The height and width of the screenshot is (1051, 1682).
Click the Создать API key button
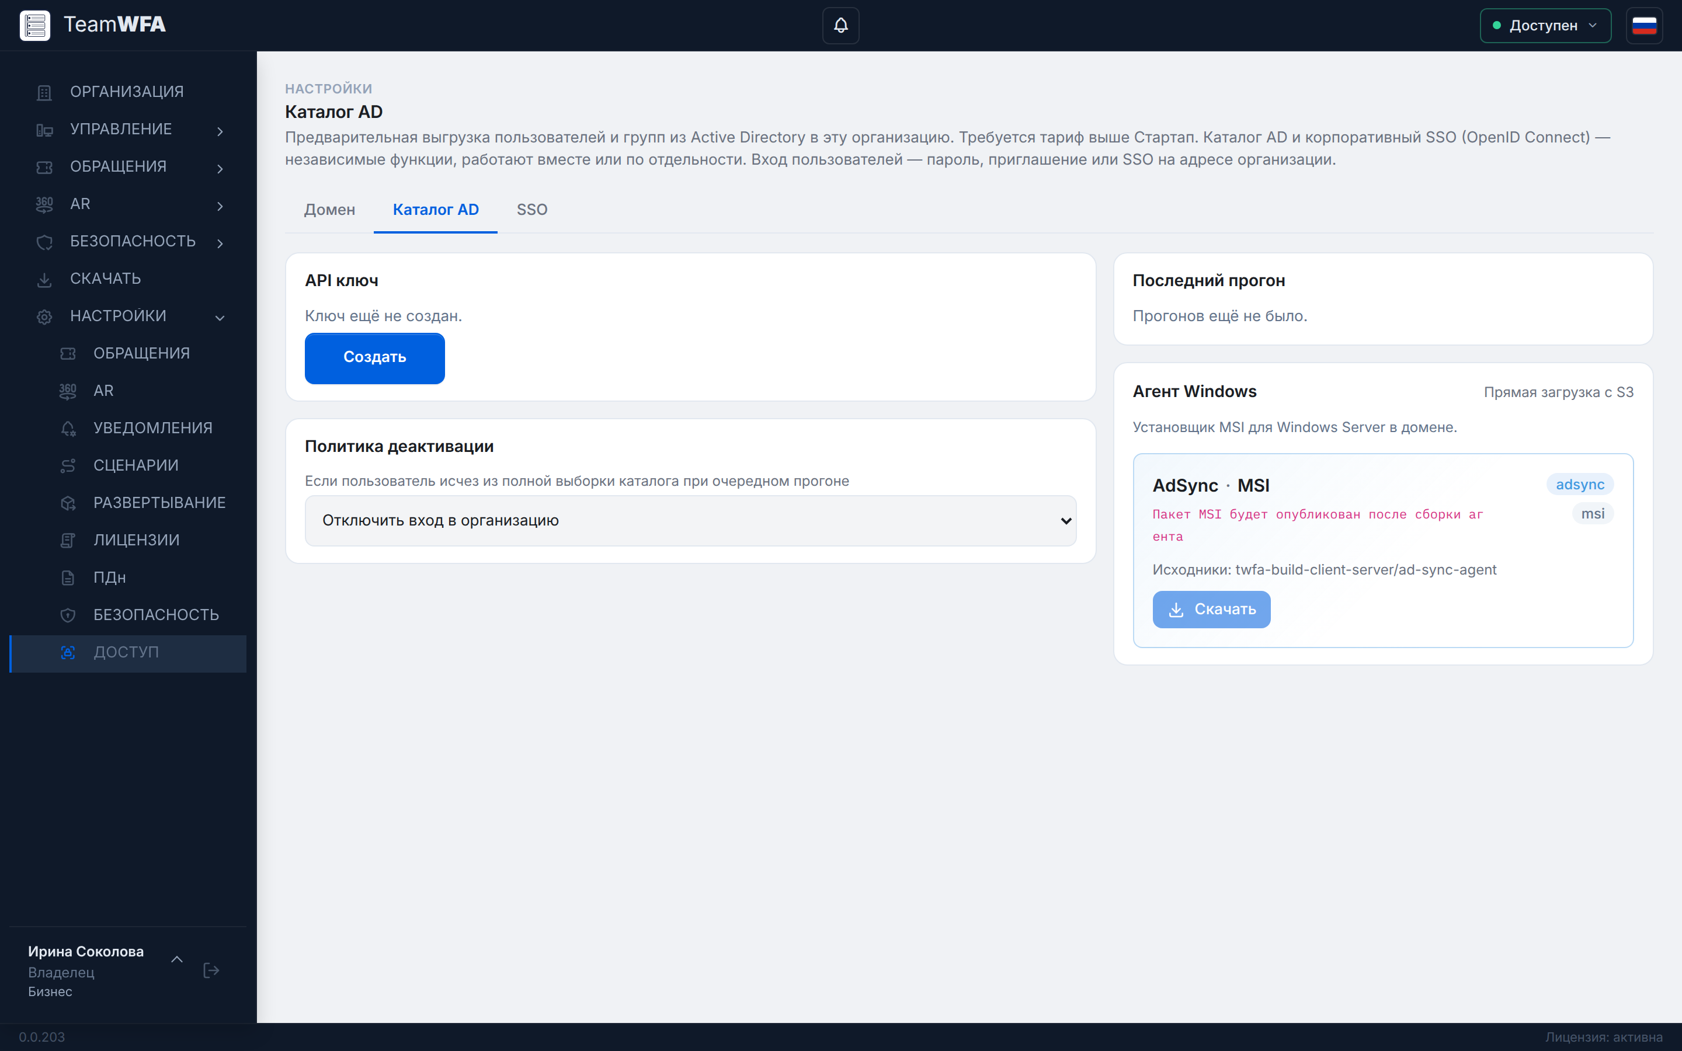pyautogui.click(x=374, y=357)
